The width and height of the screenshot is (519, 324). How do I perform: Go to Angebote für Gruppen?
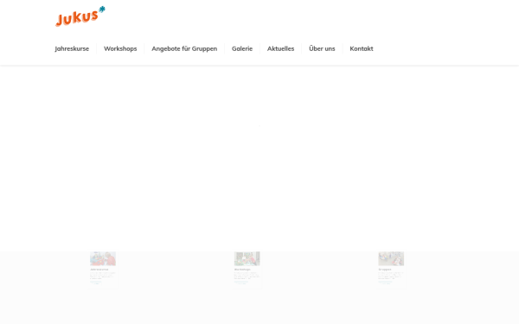click(184, 48)
